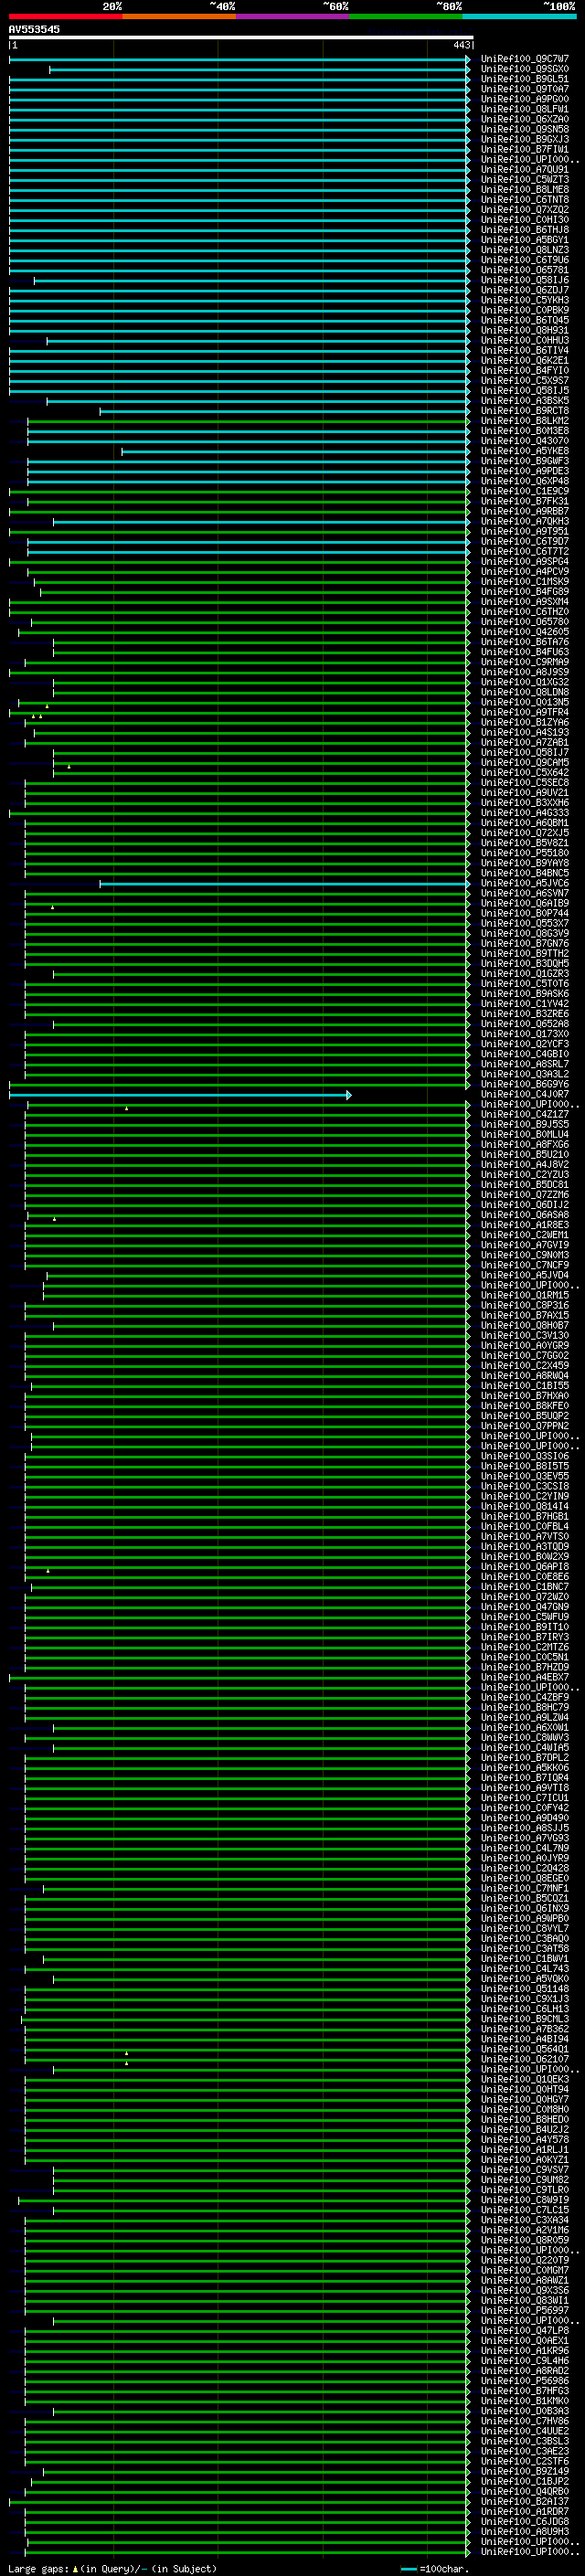
Task: Open hit UniRef100_B9GL51
Action: click(525, 79)
